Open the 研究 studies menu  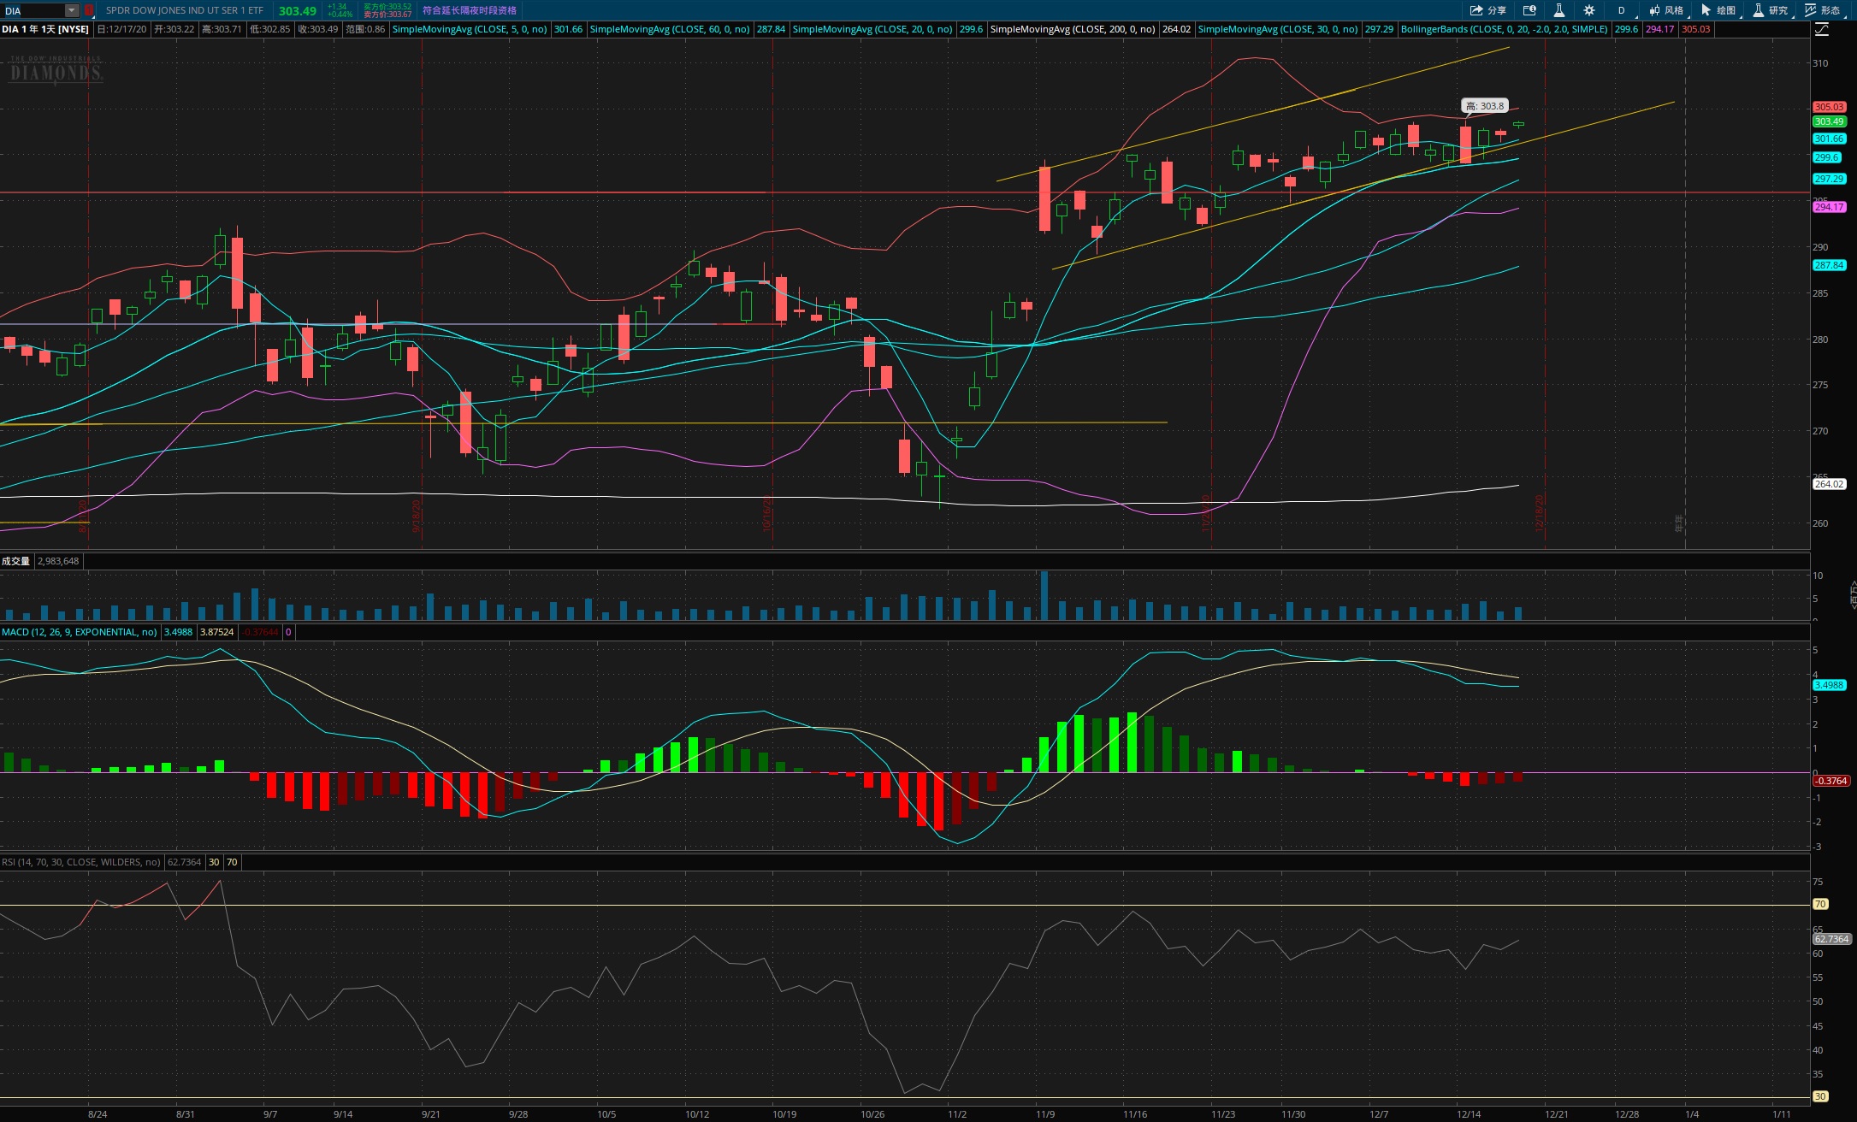pyautogui.click(x=1771, y=10)
